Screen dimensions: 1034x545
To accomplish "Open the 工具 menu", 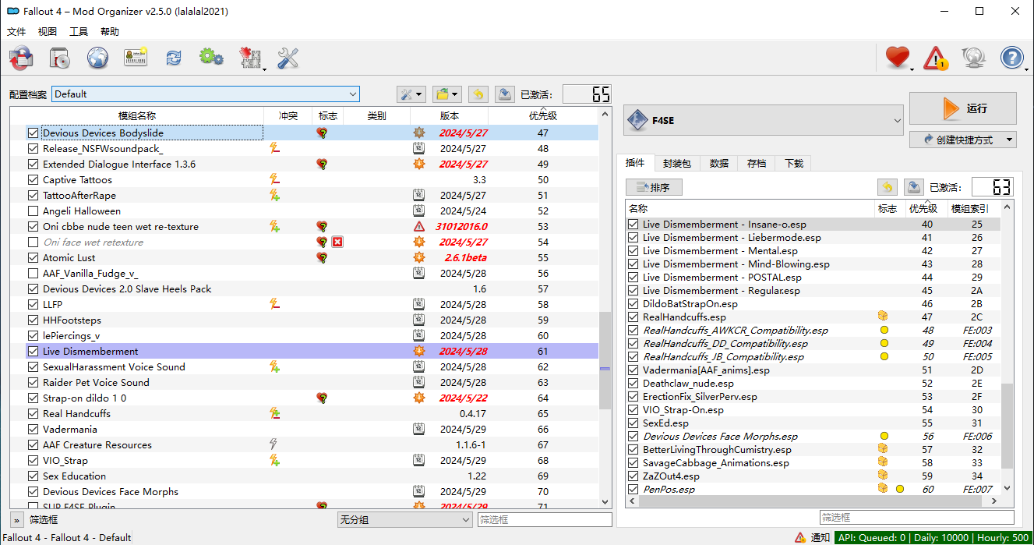I will point(79,32).
